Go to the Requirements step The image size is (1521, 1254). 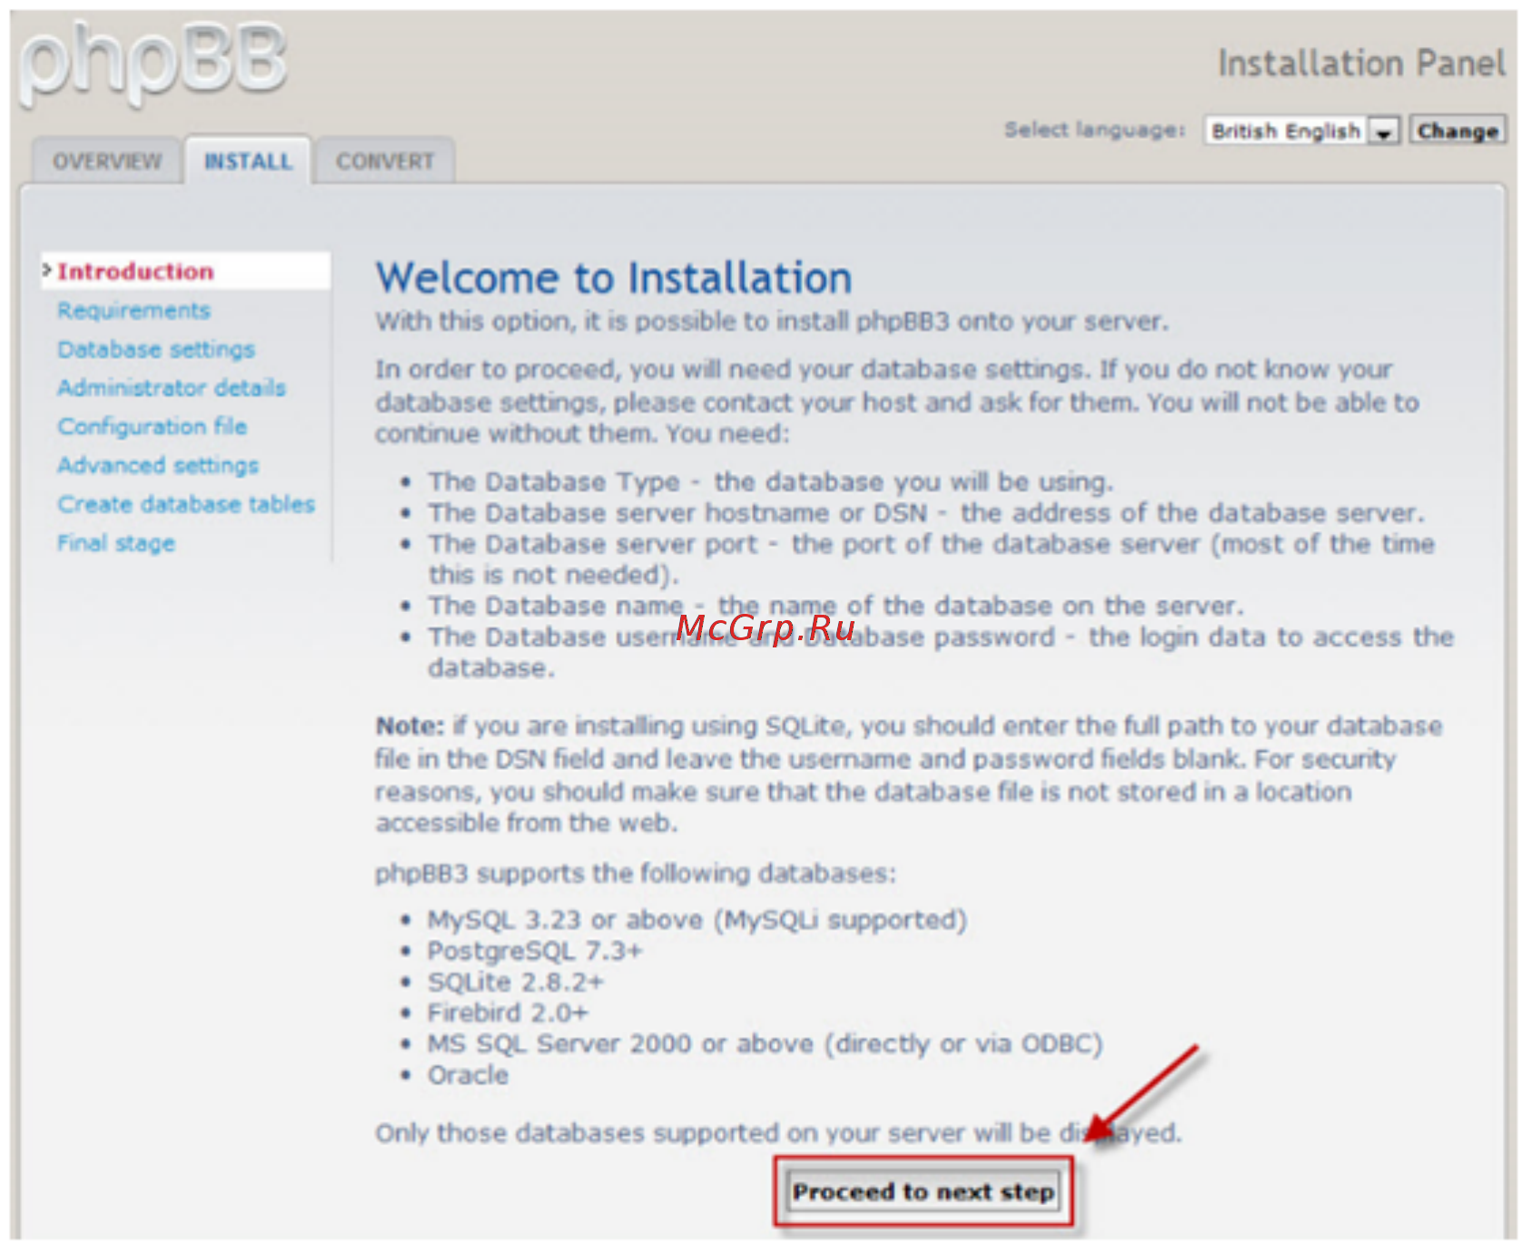point(133,311)
